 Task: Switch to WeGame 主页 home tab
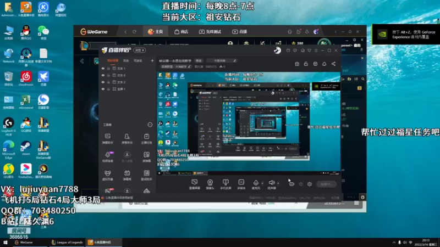(156, 32)
